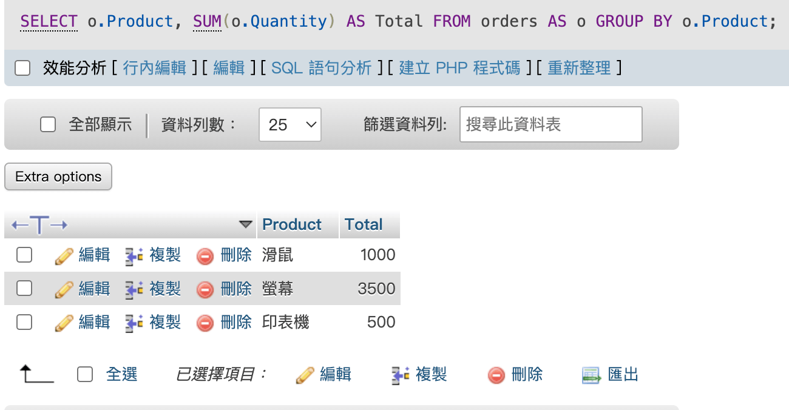Click the copy icon for 螢幕 row
This screenshot has height=410, width=789.
[134, 289]
